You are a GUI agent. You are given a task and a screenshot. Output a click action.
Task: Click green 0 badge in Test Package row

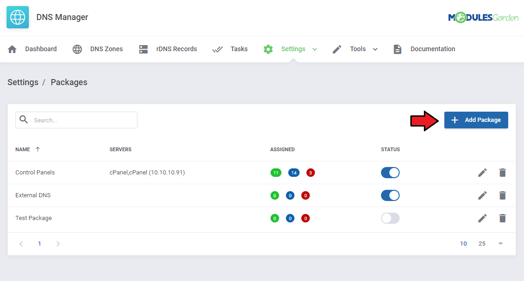pos(275,218)
